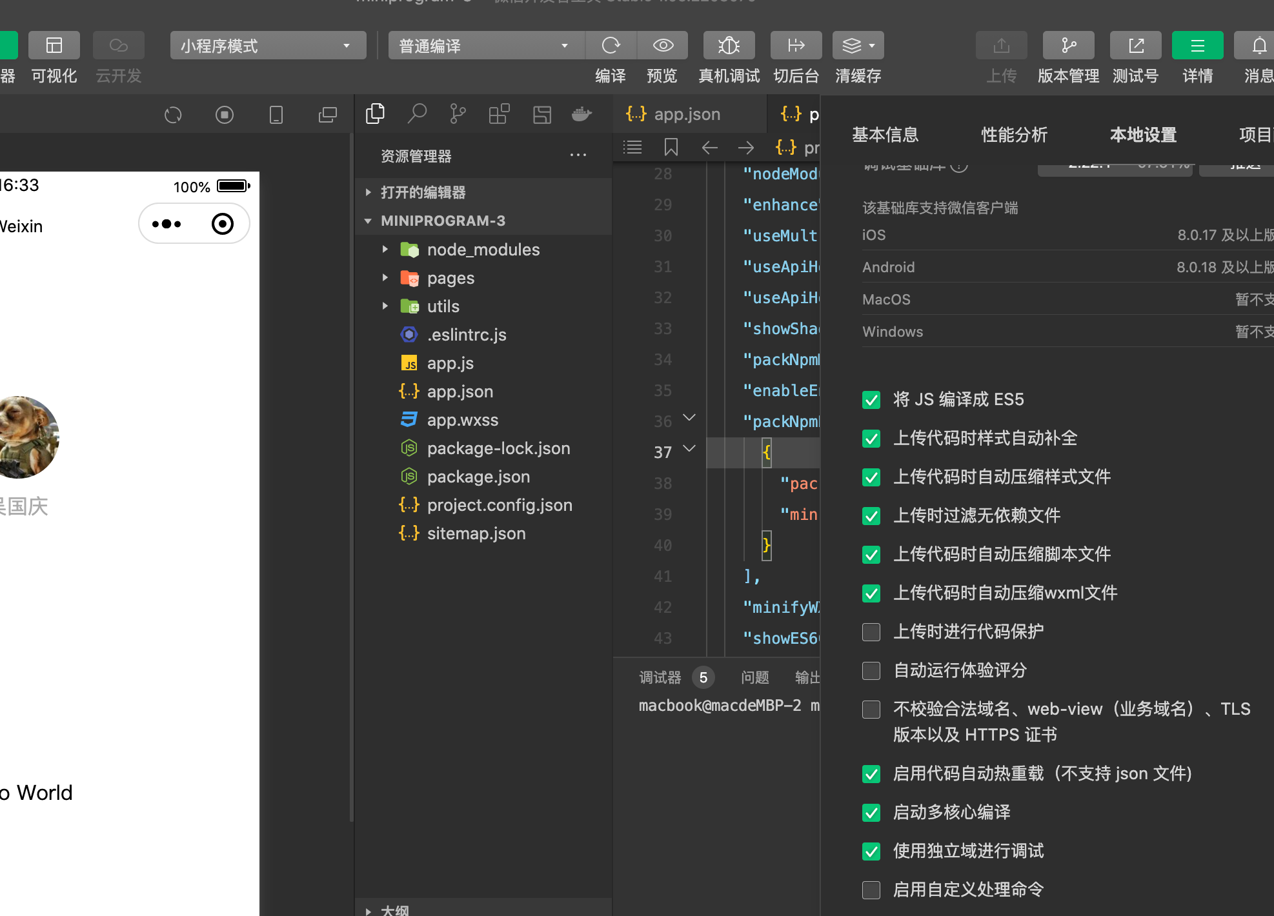Viewport: 1274px width, 916px height.
Task: Open the 小程序模式 dropdown
Action: [x=268, y=46]
